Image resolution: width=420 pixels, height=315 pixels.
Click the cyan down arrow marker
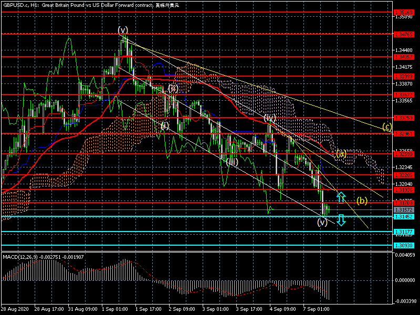coord(341,220)
